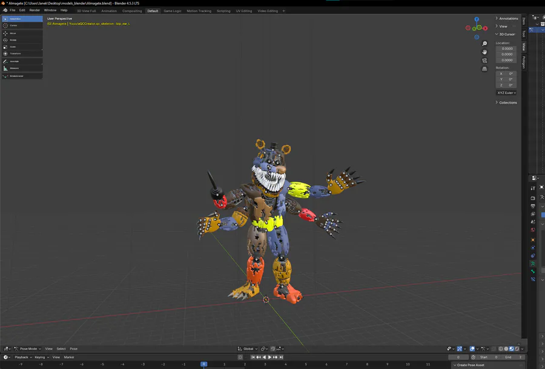The width and height of the screenshot is (545, 369).
Task: Switch to solid shading mode
Action: (x=506, y=348)
